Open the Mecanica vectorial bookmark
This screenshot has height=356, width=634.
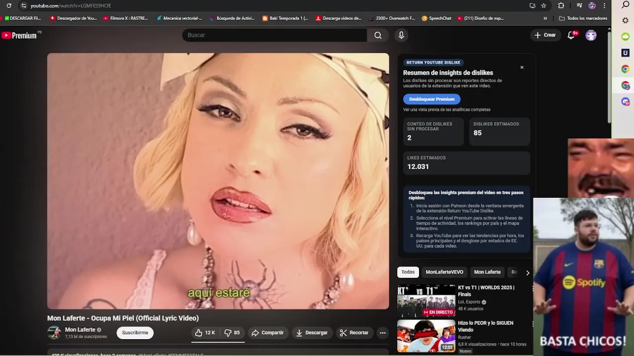(x=179, y=18)
